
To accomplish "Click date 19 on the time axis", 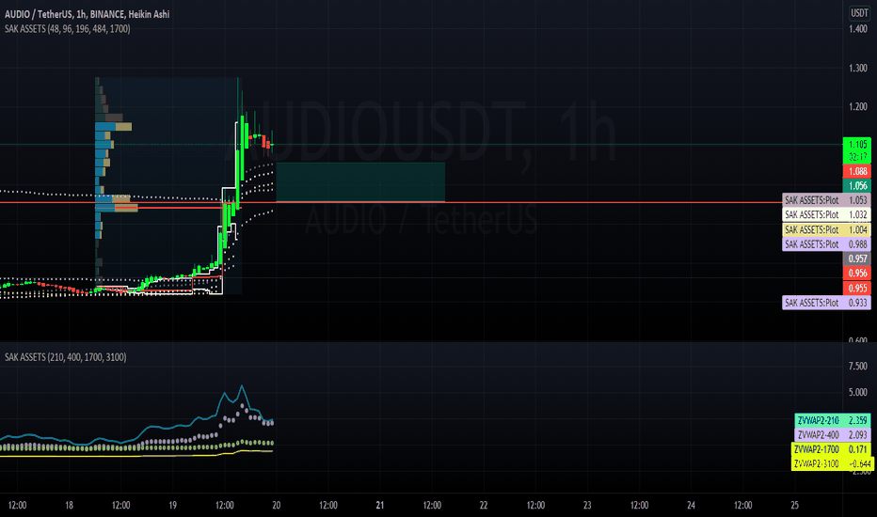I will [x=172, y=506].
